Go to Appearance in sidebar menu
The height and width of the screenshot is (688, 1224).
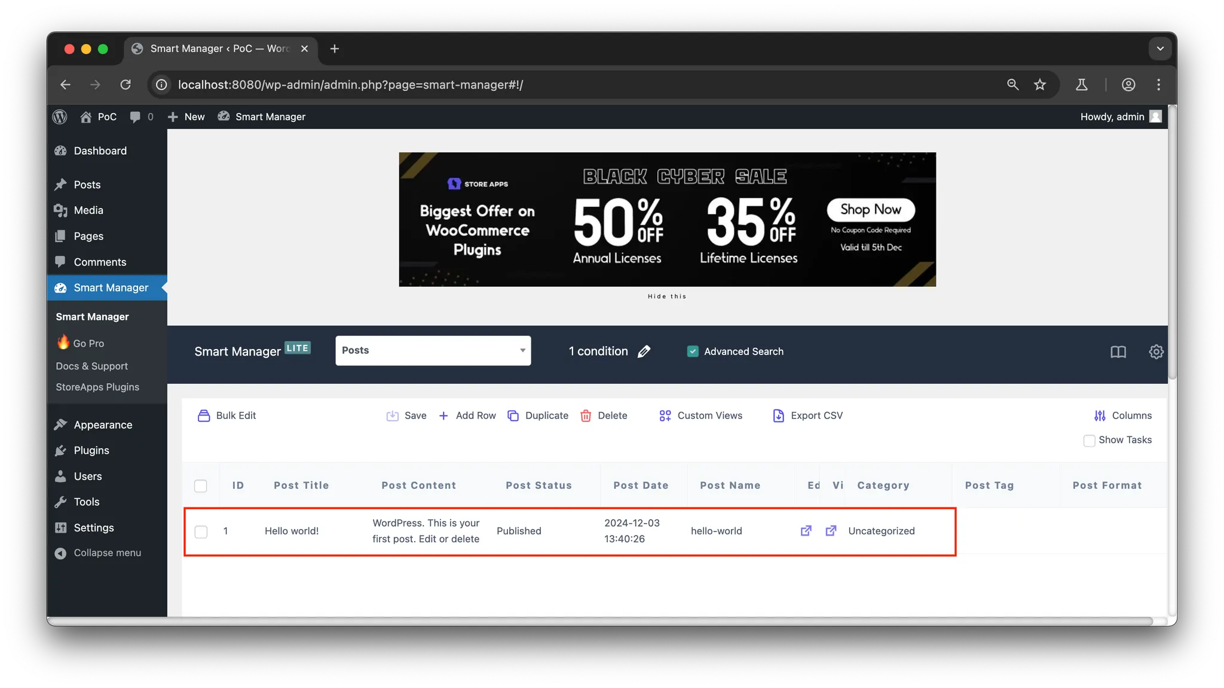click(x=103, y=425)
